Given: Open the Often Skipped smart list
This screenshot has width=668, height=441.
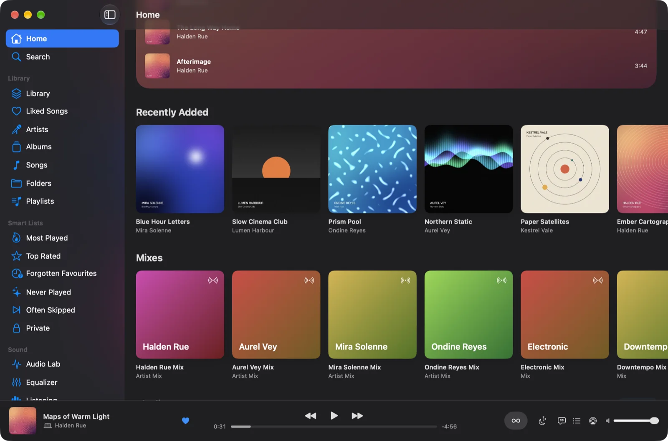Looking at the screenshot, I should click(62, 310).
